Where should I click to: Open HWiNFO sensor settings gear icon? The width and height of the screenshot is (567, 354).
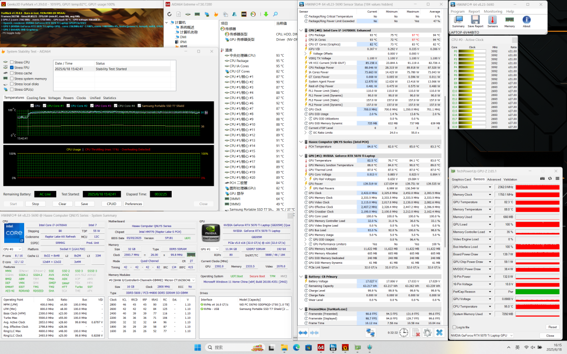427,332
